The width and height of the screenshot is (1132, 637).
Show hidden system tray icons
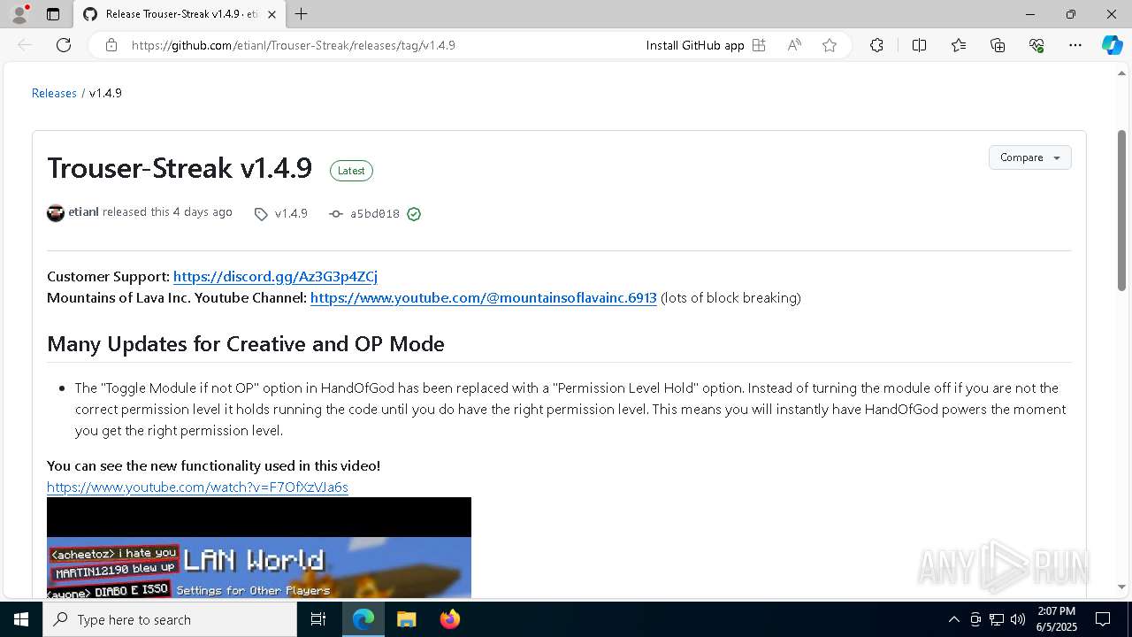pos(953,619)
